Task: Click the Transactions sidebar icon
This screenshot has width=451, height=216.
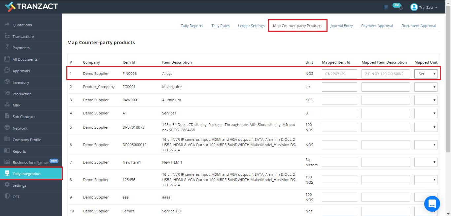Action: [7, 36]
